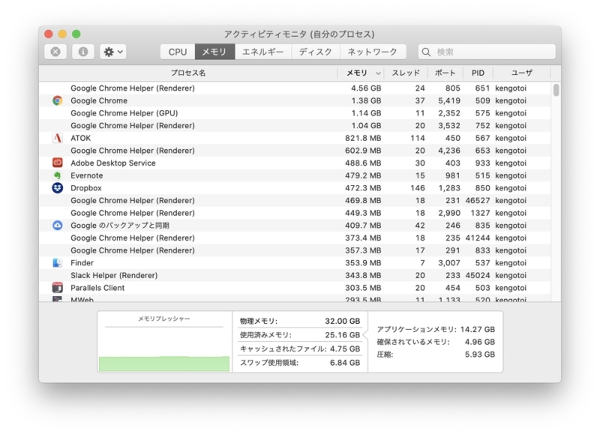Sort by the スレッド column header

pyautogui.click(x=406, y=73)
